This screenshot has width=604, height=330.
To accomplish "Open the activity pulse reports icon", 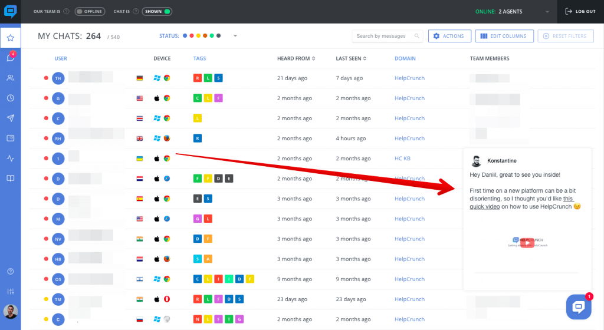I will [x=11, y=159].
